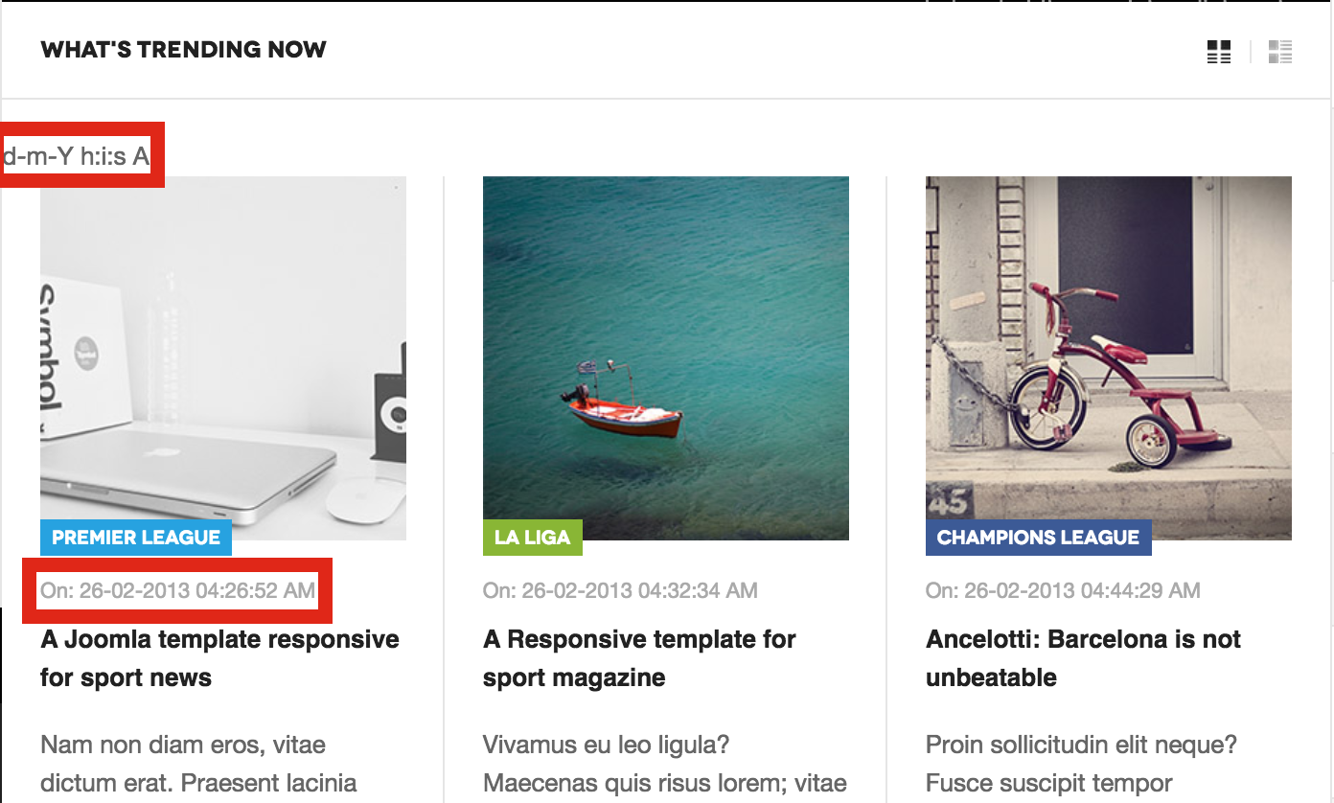Switch to list view layout icon

1280,52
